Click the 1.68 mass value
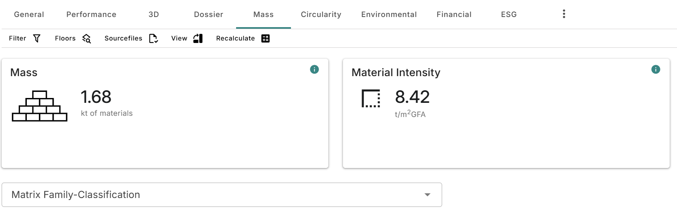 tap(96, 97)
